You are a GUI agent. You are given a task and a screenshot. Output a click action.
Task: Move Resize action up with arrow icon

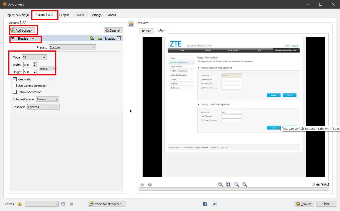[x=92, y=38]
